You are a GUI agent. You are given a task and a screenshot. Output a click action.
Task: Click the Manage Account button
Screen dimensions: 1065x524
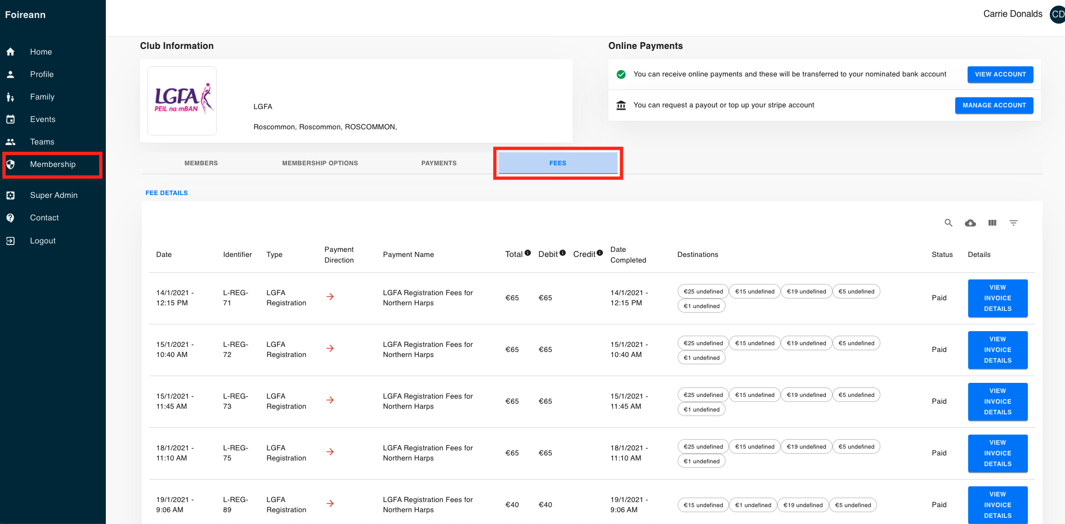[994, 105]
